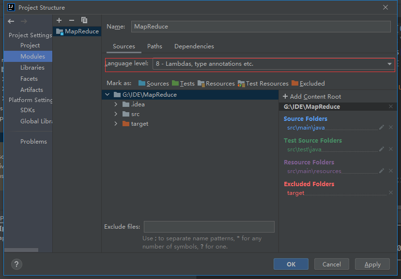Apply the module changes

pyautogui.click(x=372, y=264)
